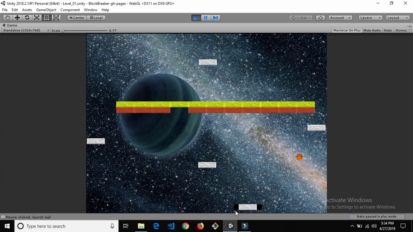Image resolution: width=413 pixels, height=232 pixels.
Task: Select the combined Transform tool
Action: coord(56,18)
